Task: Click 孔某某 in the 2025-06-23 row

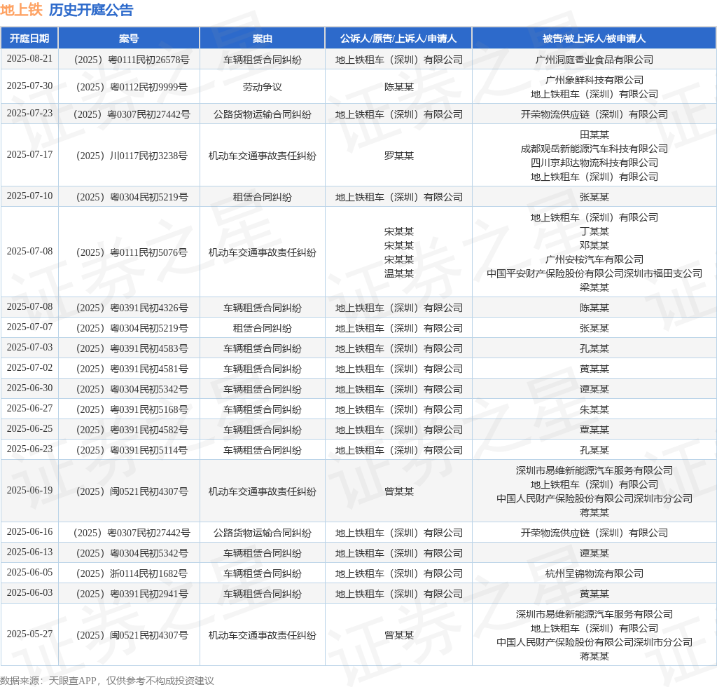Action: point(594,450)
